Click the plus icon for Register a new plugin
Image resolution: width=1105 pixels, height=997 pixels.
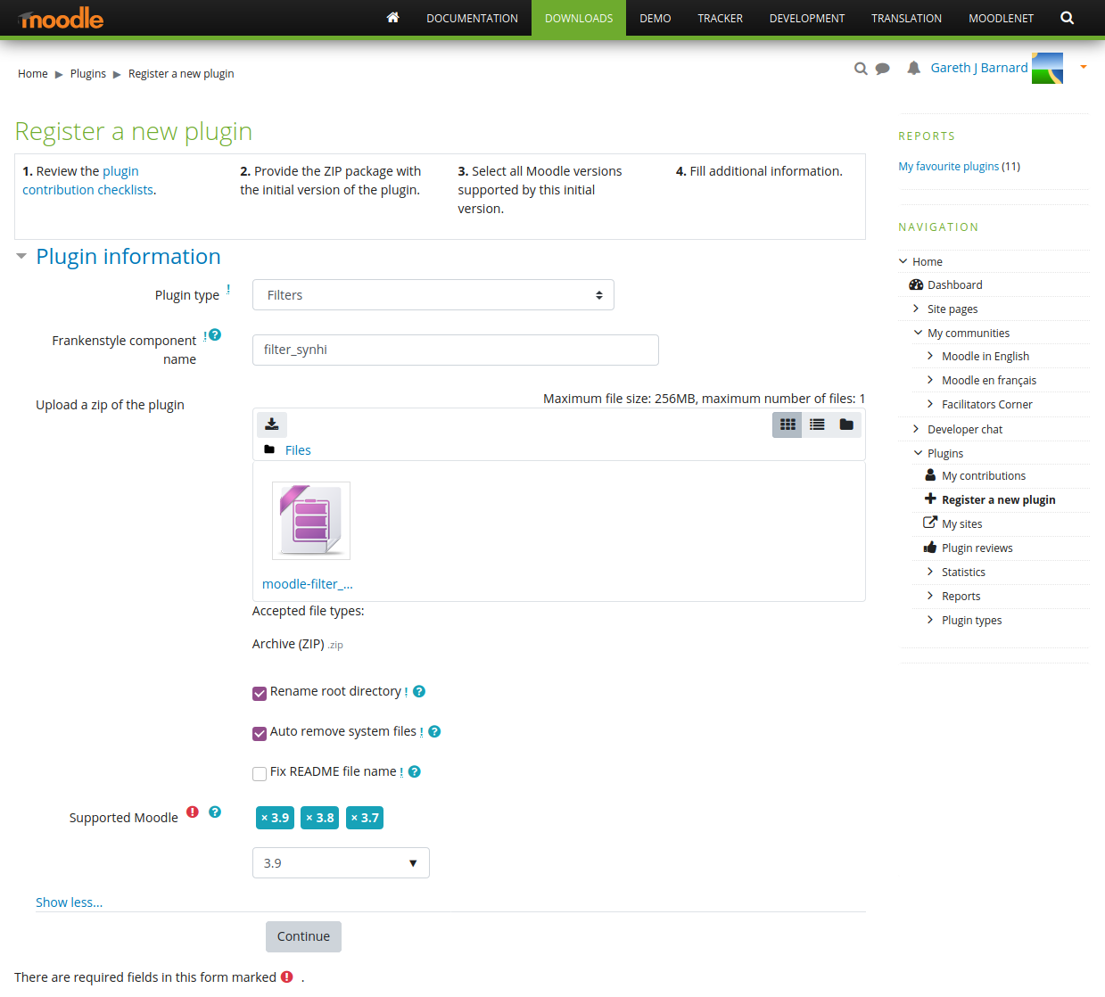coord(930,498)
